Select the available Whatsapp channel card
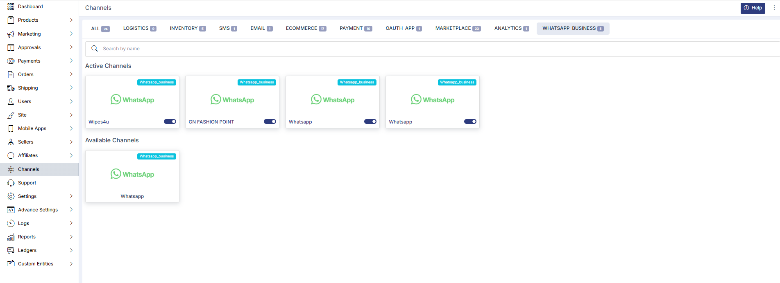 [x=132, y=176]
